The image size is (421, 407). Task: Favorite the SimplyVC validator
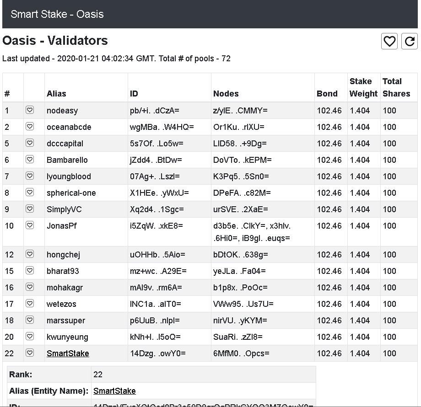(x=30, y=209)
